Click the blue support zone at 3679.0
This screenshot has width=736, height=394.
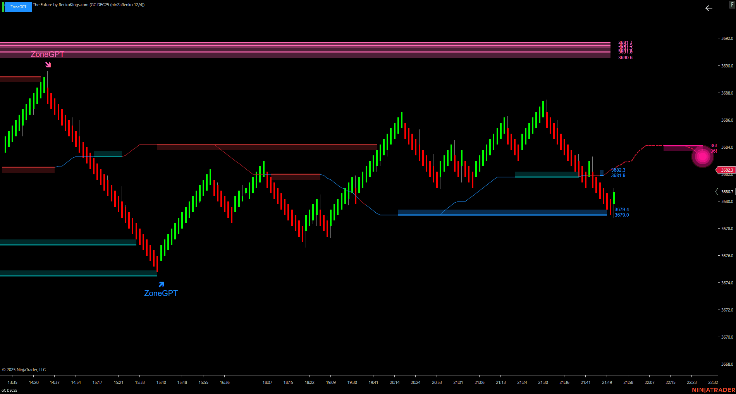[x=502, y=212]
